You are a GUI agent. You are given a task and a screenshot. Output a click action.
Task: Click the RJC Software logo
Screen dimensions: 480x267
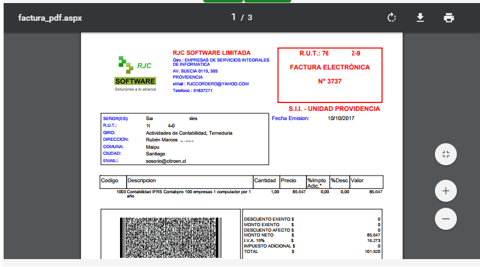[136, 73]
